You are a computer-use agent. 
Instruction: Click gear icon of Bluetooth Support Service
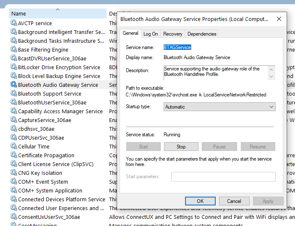[14, 94]
